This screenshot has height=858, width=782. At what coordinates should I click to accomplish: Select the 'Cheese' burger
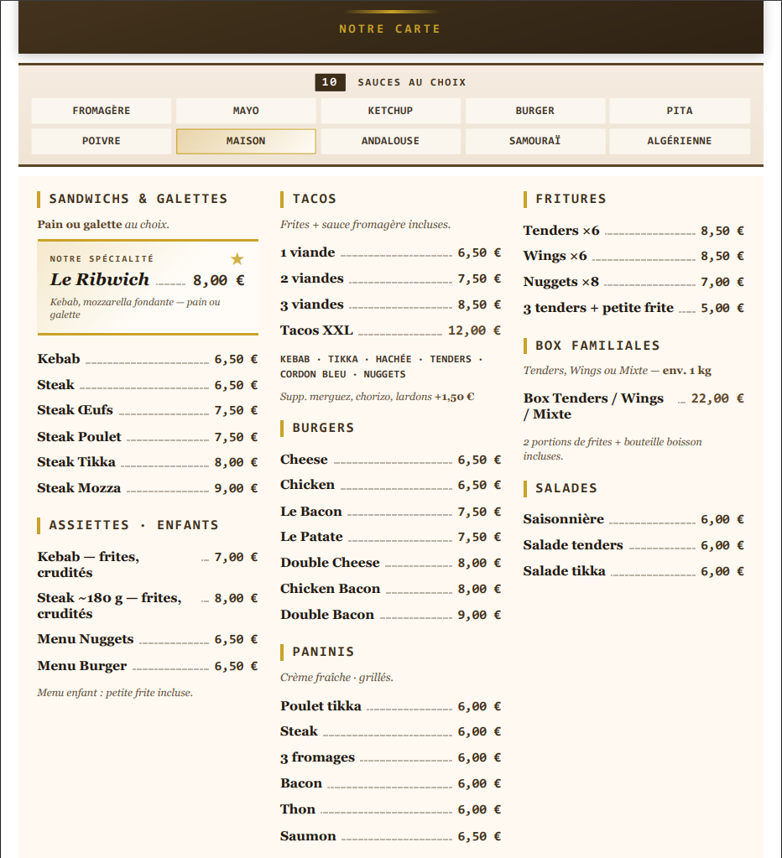pos(391,460)
